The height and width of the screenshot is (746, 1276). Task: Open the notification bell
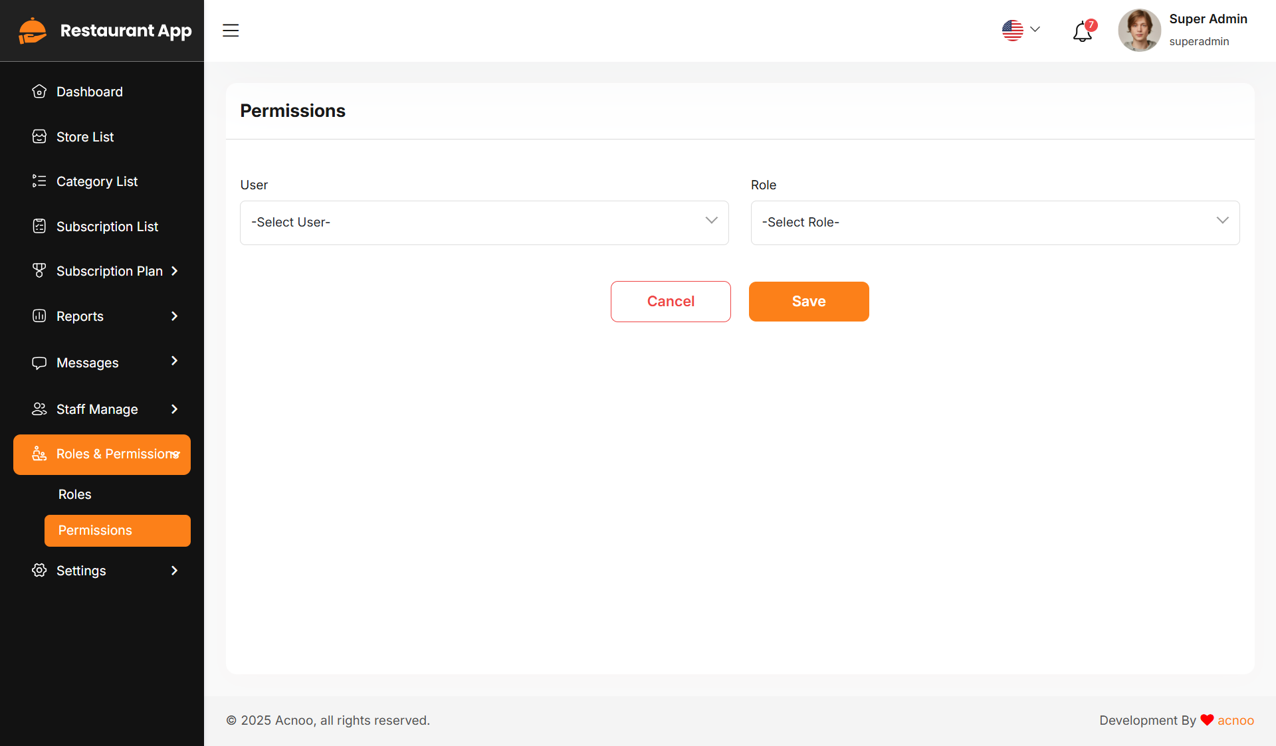(x=1082, y=31)
